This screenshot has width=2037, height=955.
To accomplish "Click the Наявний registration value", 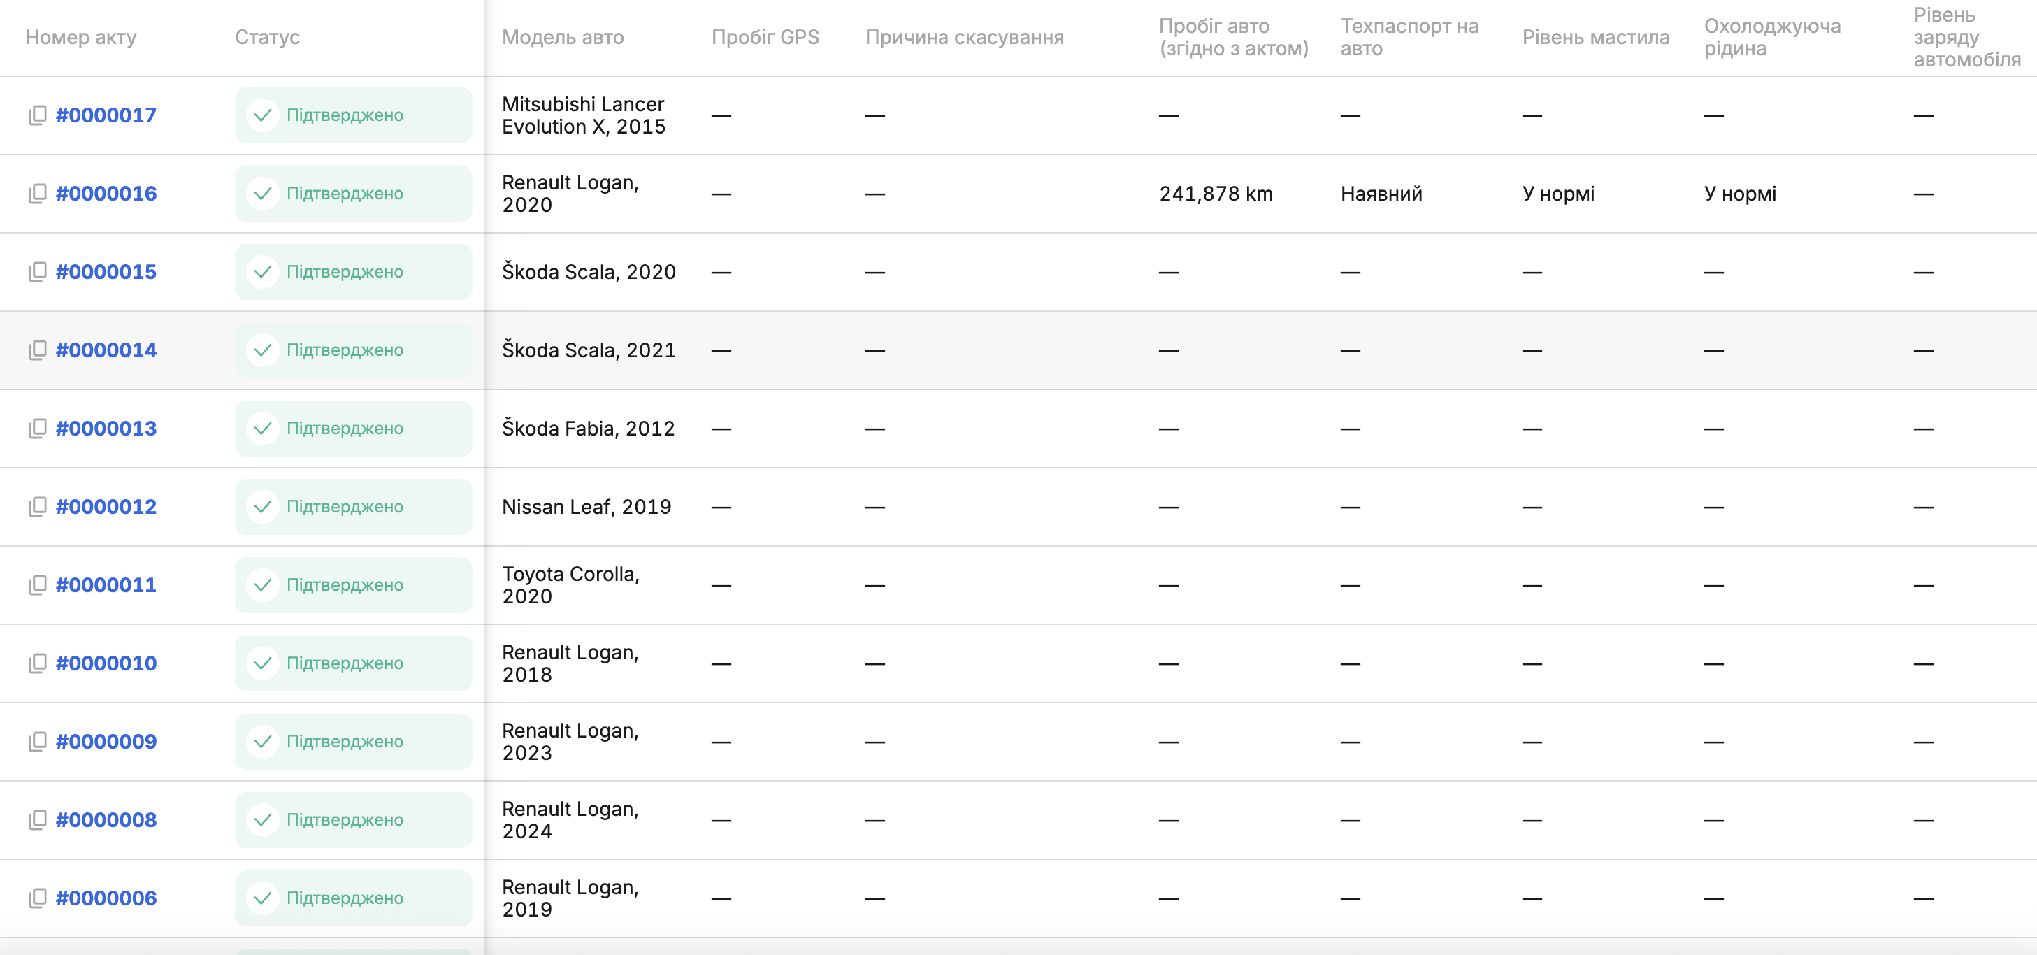I will 1381,194.
